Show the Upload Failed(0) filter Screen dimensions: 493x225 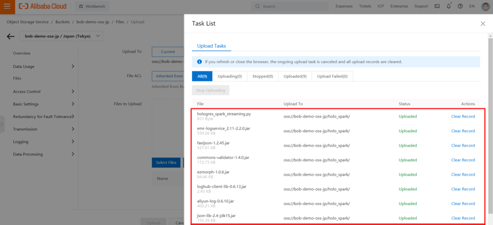click(332, 76)
